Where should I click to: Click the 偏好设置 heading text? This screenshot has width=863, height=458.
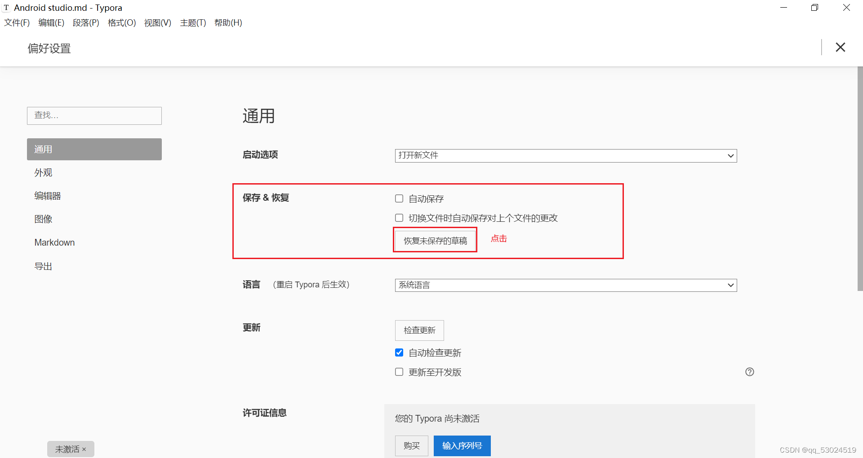click(x=49, y=48)
